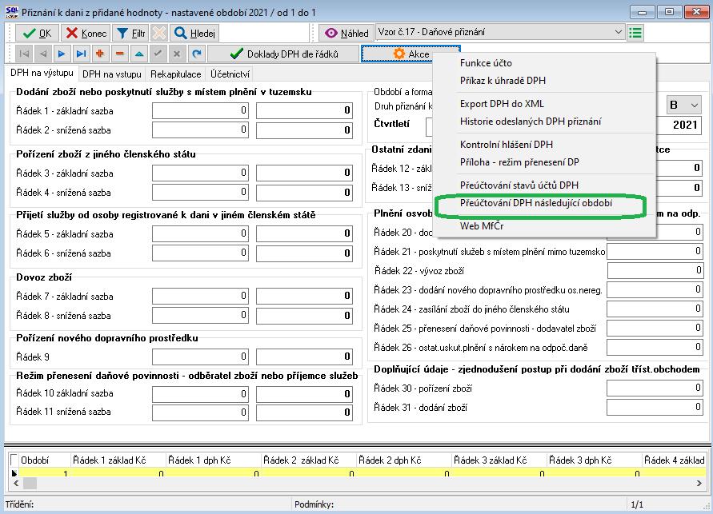The width and height of the screenshot is (713, 514).
Task: Click Doklady DPH dle řádků button
Action: (x=283, y=54)
